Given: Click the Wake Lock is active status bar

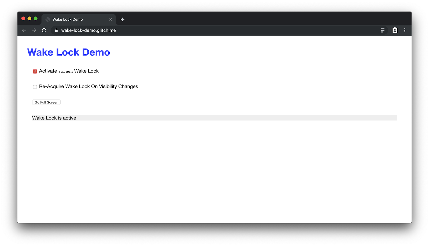Looking at the screenshot, I should (214, 118).
